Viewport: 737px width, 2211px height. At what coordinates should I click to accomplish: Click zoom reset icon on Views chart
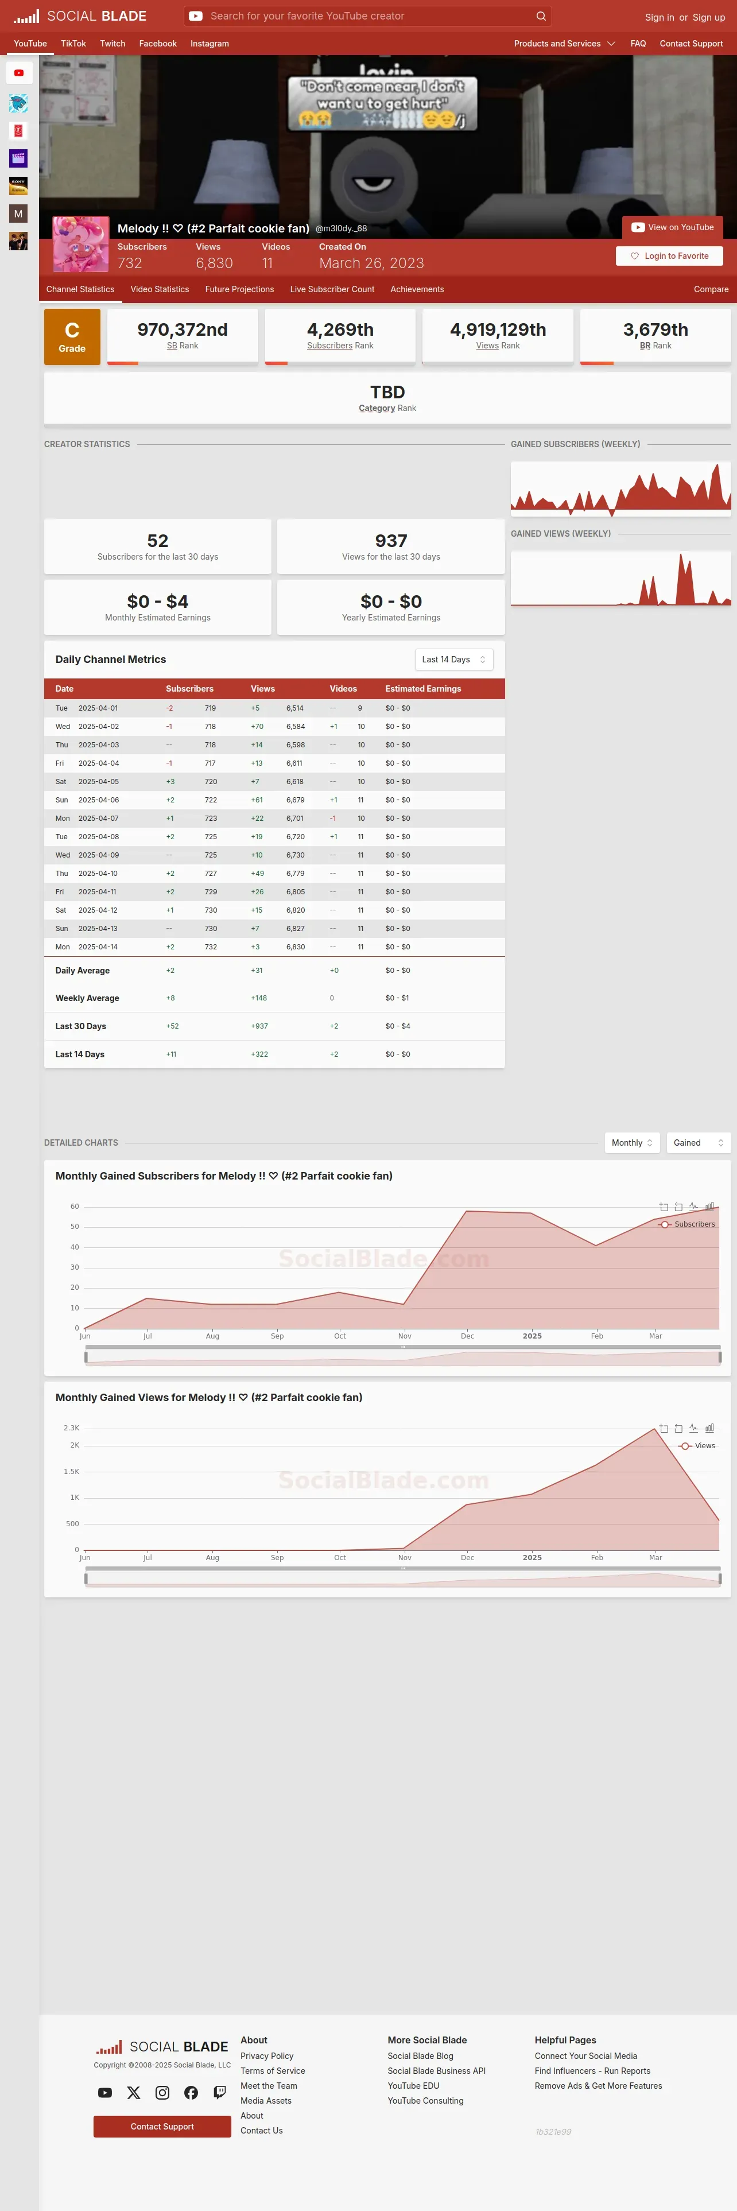[x=678, y=1428]
